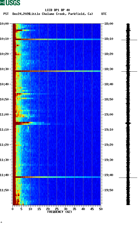Click the 10:10 PST time label
139x225 pixels.
click(4, 39)
